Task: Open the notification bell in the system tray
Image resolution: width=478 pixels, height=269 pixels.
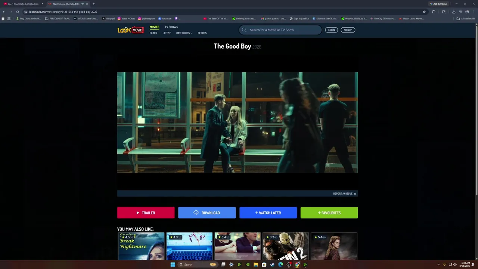Action: [x=473, y=265]
